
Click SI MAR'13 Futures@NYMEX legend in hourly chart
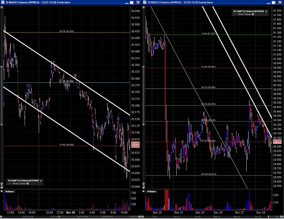coord(249,11)
